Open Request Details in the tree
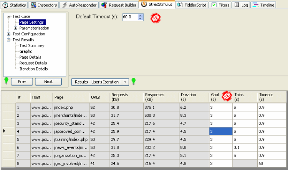Viewport: 288px width, 170px height. pyautogui.click(x=33, y=63)
